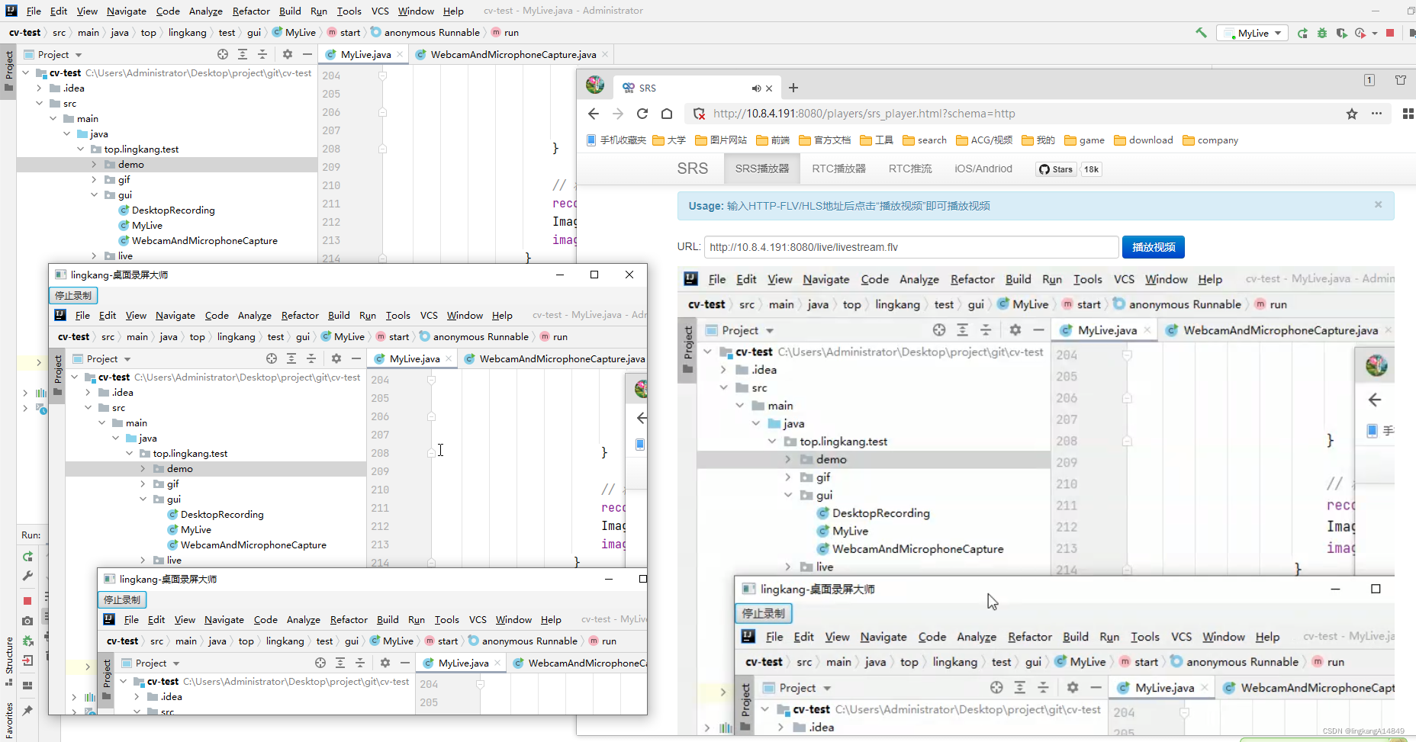Viewport: 1416px width, 742px height.
Task: Click red Stop square in Run panel sidebar
Action: (x=27, y=601)
